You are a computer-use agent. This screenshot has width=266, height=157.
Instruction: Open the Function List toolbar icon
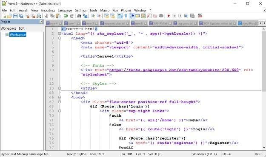(149, 16)
